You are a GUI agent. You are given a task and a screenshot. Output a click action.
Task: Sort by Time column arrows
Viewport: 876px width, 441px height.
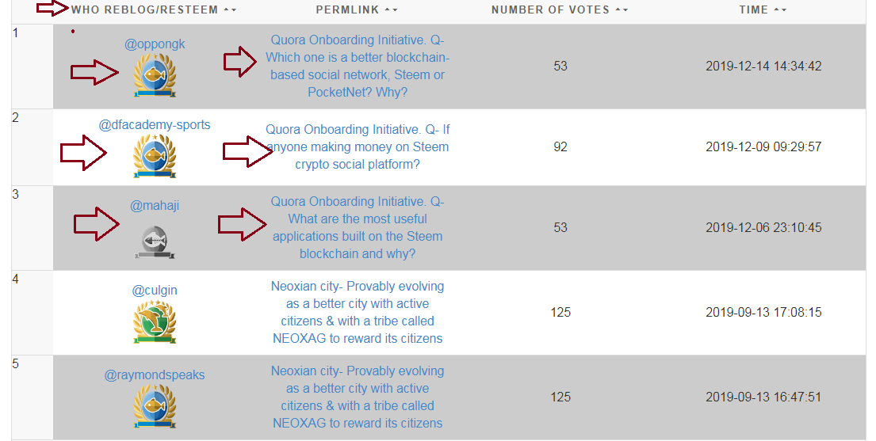[780, 10]
